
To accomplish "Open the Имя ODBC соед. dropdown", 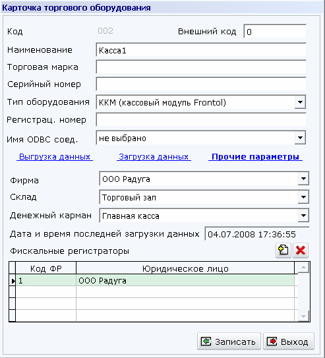I will coord(300,138).
